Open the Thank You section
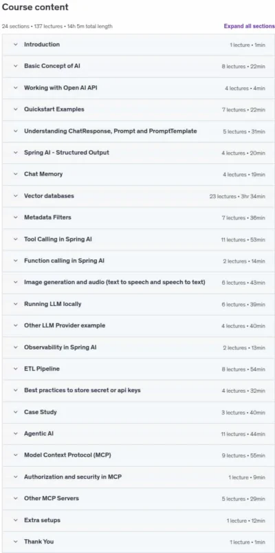 pos(138,542)
